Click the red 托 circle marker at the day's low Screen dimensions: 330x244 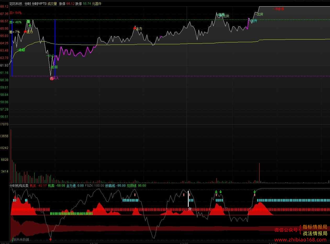click(52, 78)
